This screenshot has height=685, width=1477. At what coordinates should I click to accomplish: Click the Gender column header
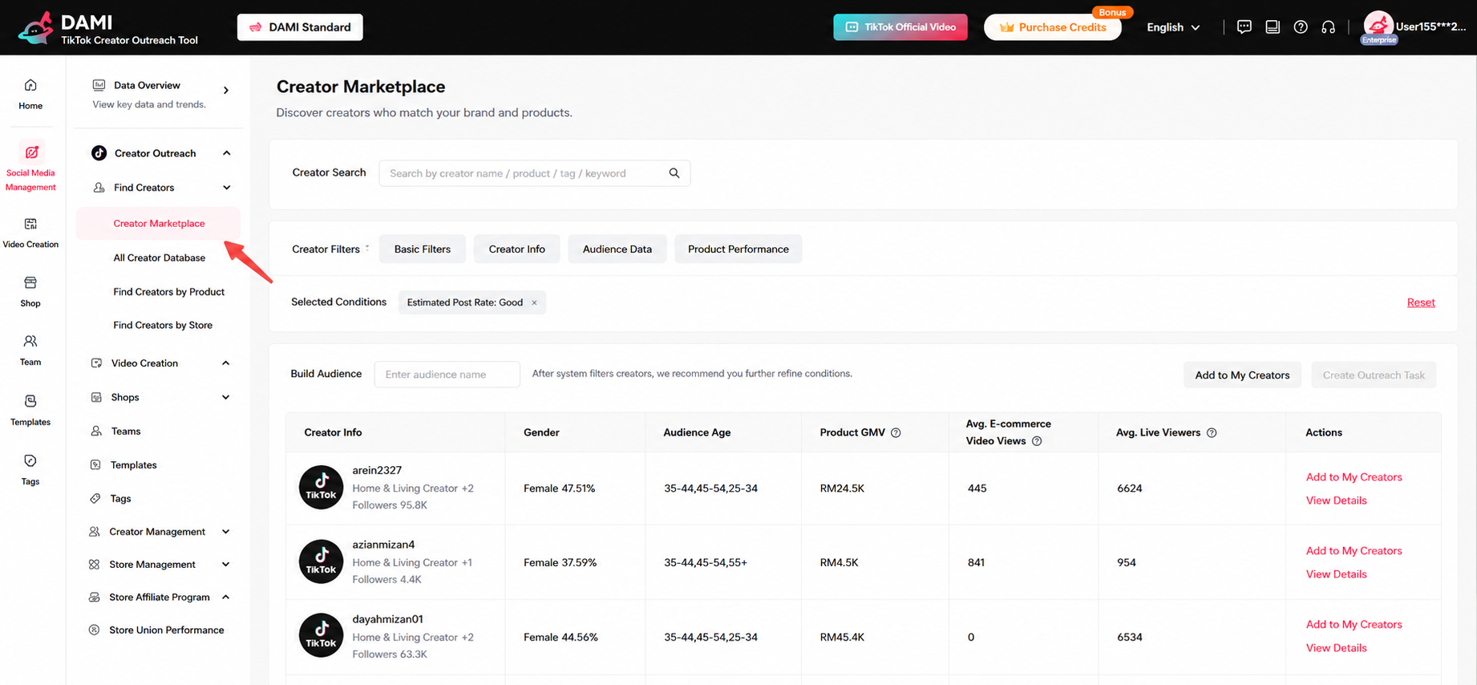[x=541, y=432]
